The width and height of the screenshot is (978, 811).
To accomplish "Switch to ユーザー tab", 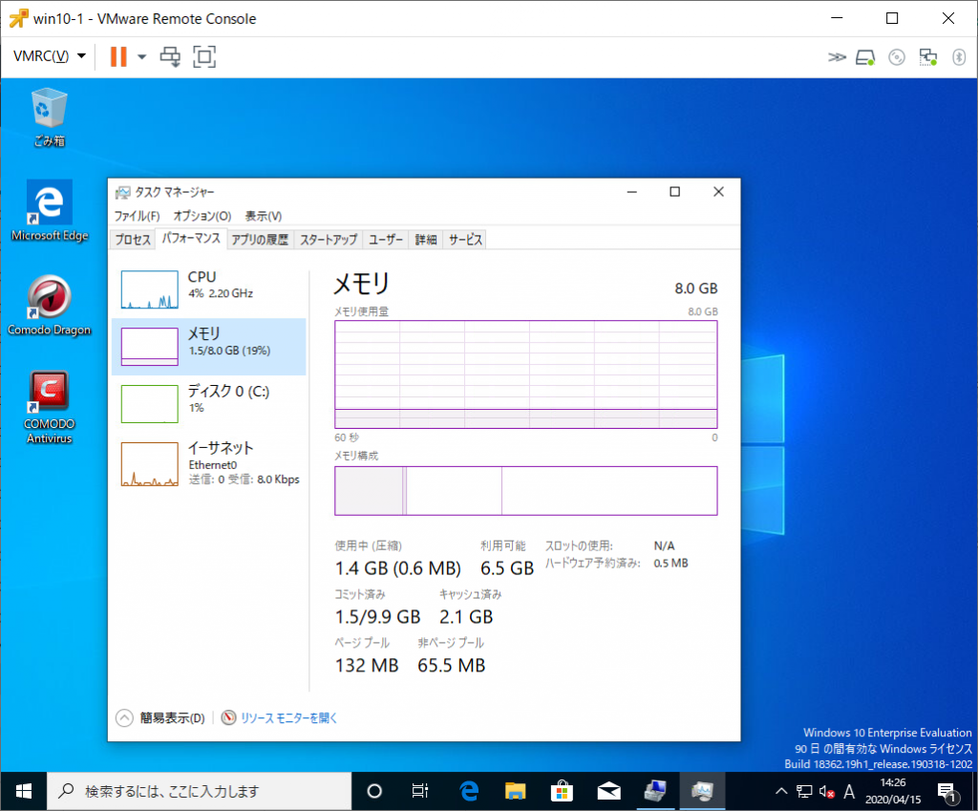I will point(385,240).
